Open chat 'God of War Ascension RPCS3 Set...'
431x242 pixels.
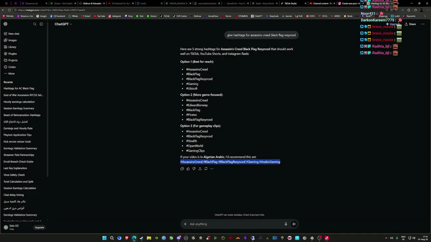click(23, 95)
